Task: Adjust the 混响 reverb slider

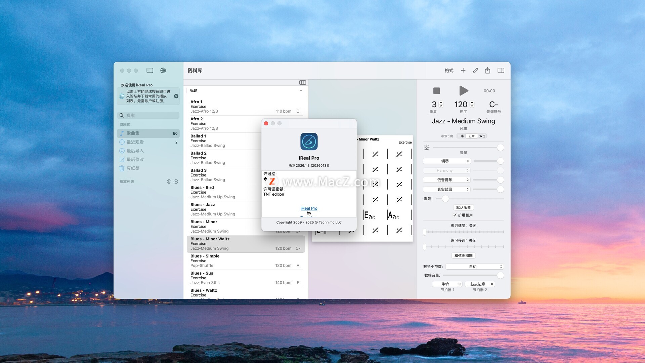Action: click(445, 199)
